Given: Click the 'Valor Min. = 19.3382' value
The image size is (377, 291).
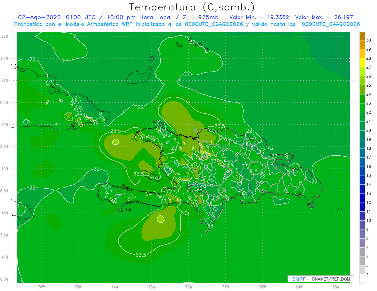Looking at the screenshot, I should (259, 17).
